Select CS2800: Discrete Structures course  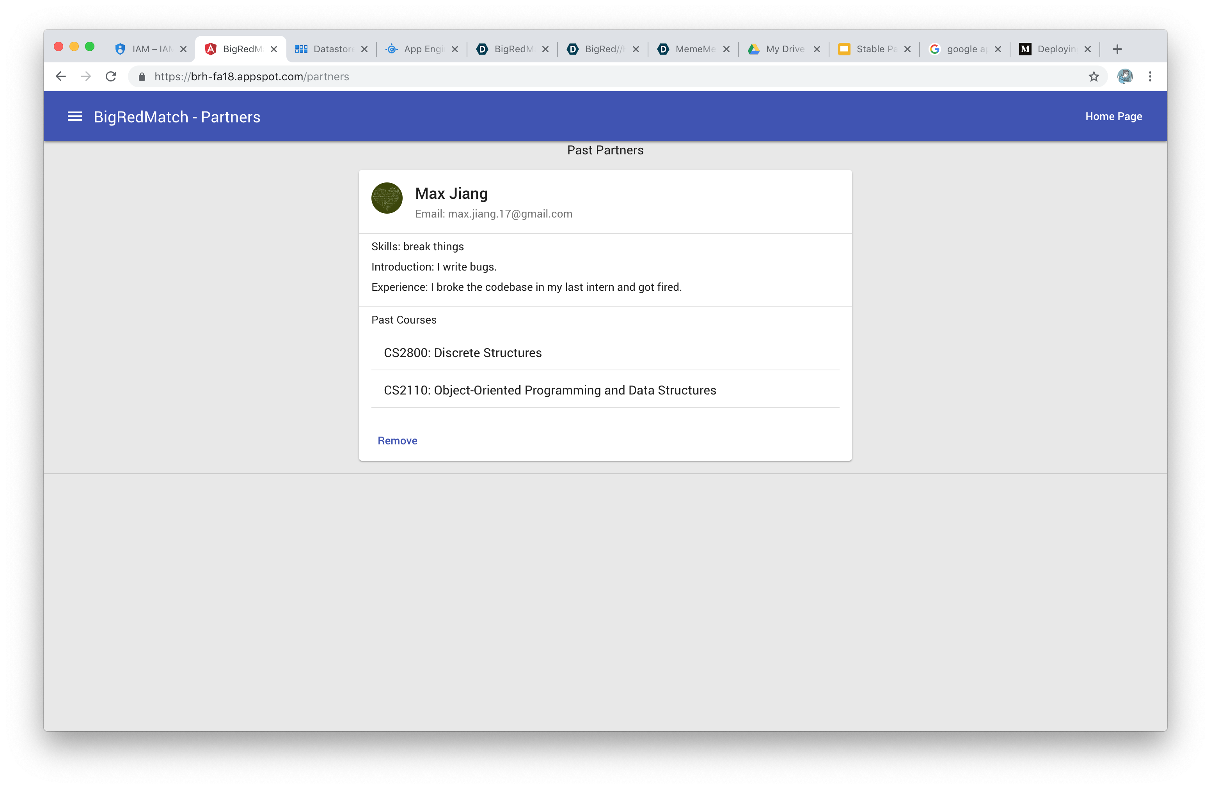tap(463, 353)
